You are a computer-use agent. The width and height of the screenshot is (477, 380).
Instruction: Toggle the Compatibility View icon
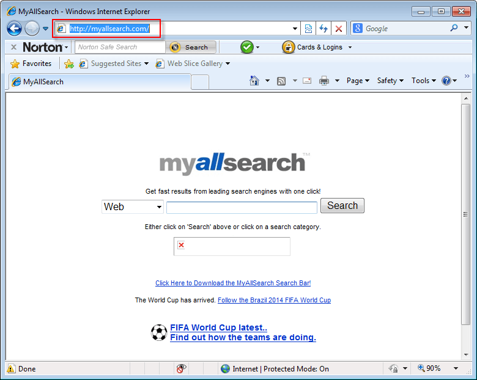[x=308, y=29]
